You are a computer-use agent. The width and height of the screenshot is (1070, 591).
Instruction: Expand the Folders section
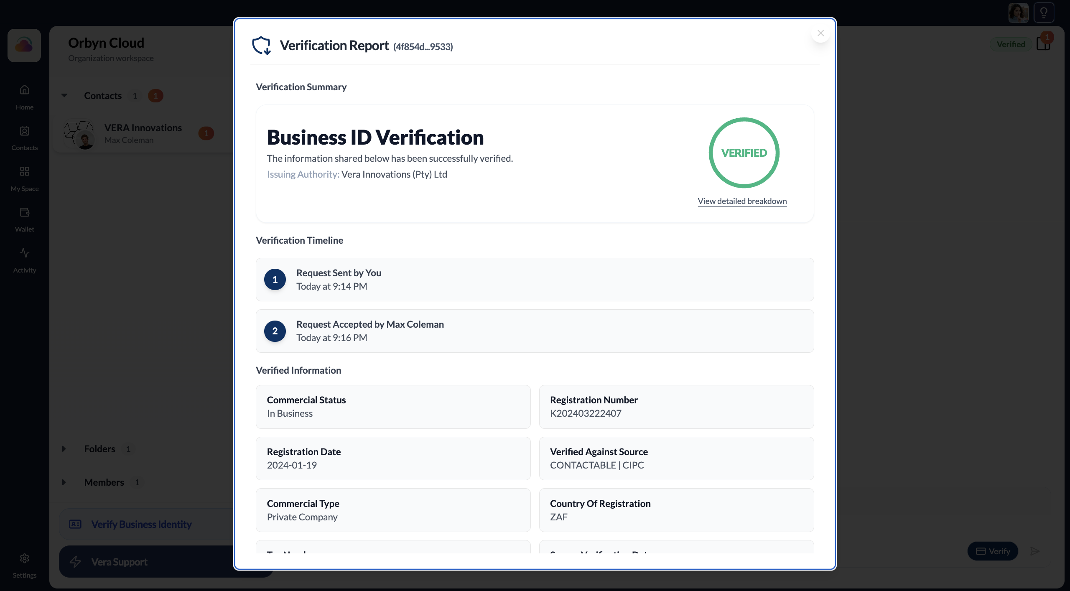pyautogui.click(x=64, y=448)
